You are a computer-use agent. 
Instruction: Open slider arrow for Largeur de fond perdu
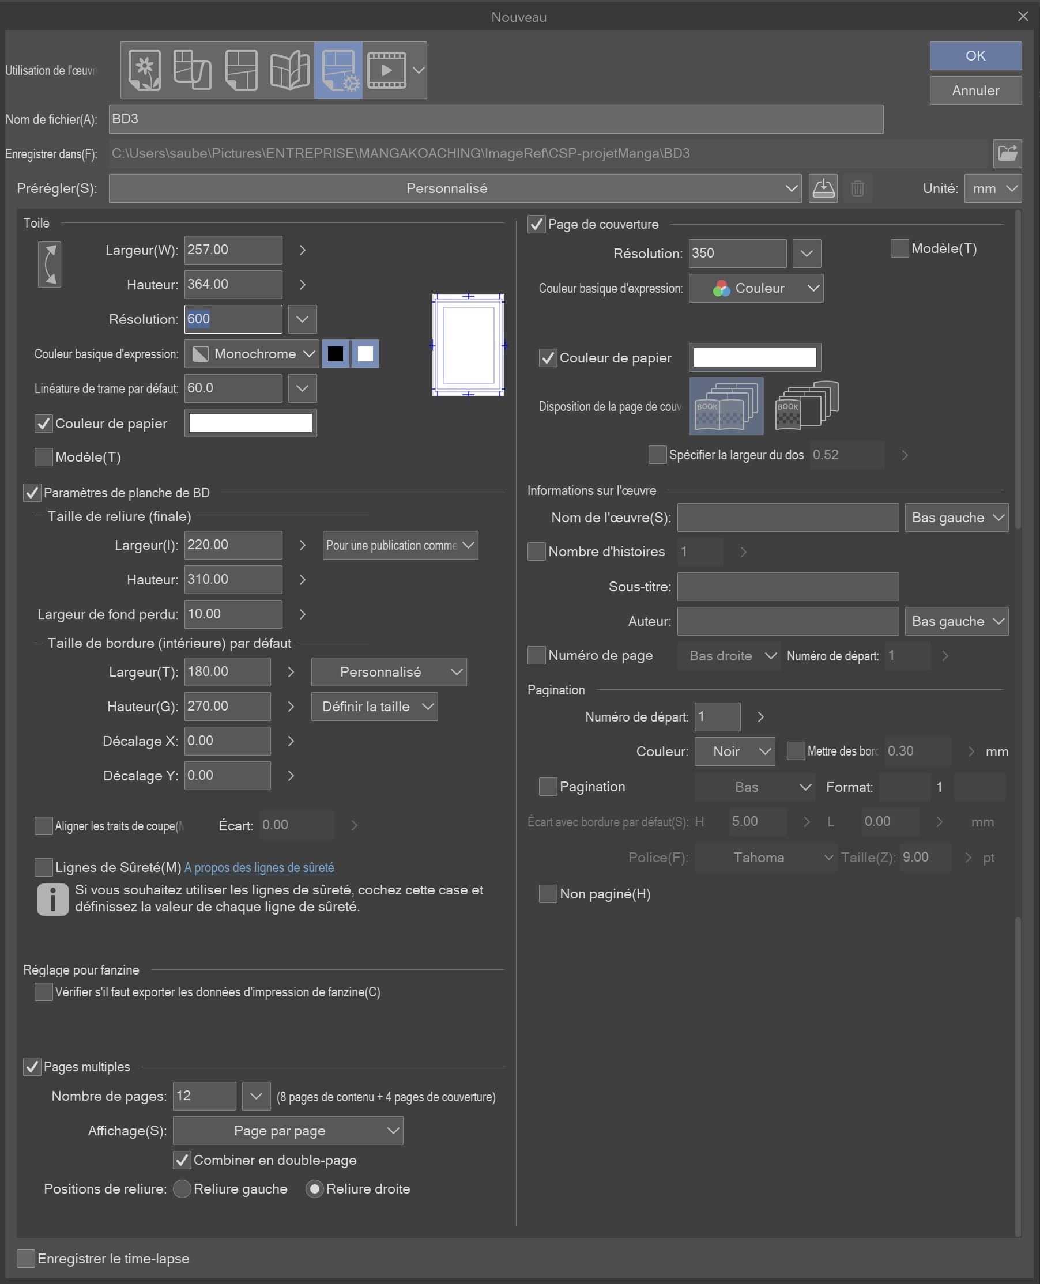[x=303, y=614]
